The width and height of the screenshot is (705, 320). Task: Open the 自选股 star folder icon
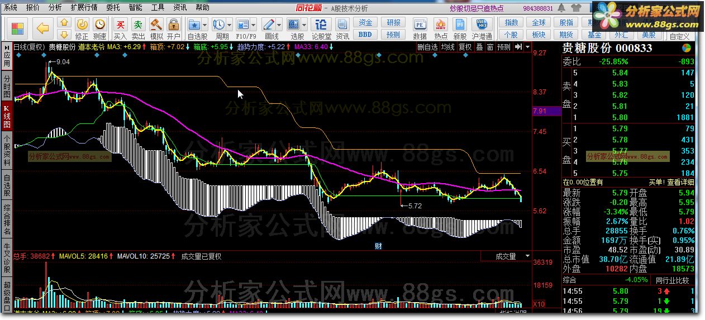pos(194,25)
